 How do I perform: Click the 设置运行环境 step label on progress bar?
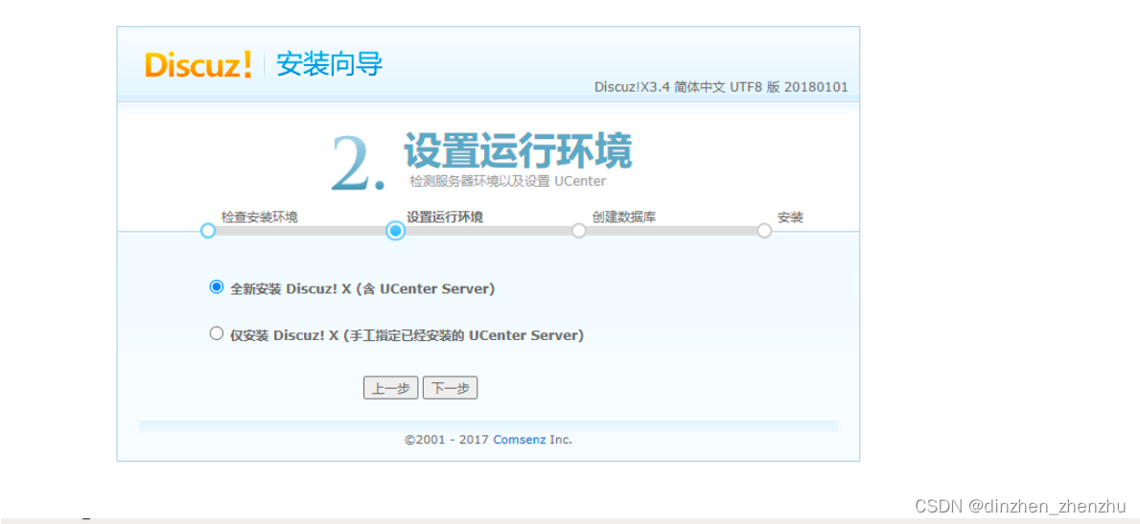[445, 216]
